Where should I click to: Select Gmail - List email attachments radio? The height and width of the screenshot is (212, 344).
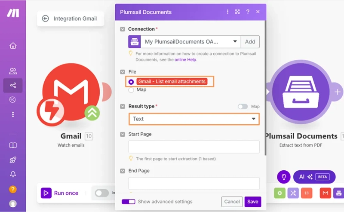coord(131,82)
